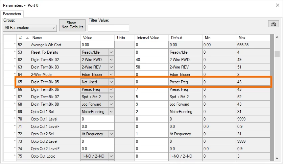Open the Reset To Defalts value dropdown
This screenshot has width=283, height=164.
click(111, 52)
